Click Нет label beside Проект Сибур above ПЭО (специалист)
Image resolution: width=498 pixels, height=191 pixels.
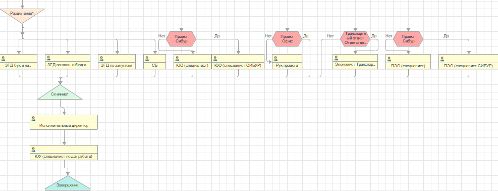pos(389,36)
